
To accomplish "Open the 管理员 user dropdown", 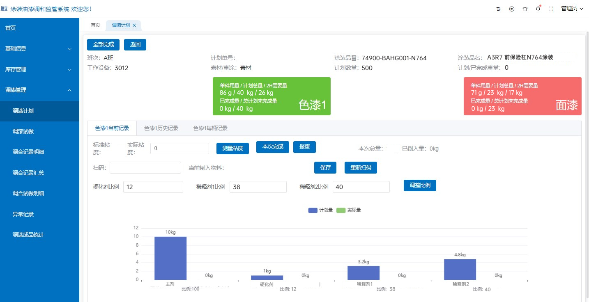I will 572,9.
